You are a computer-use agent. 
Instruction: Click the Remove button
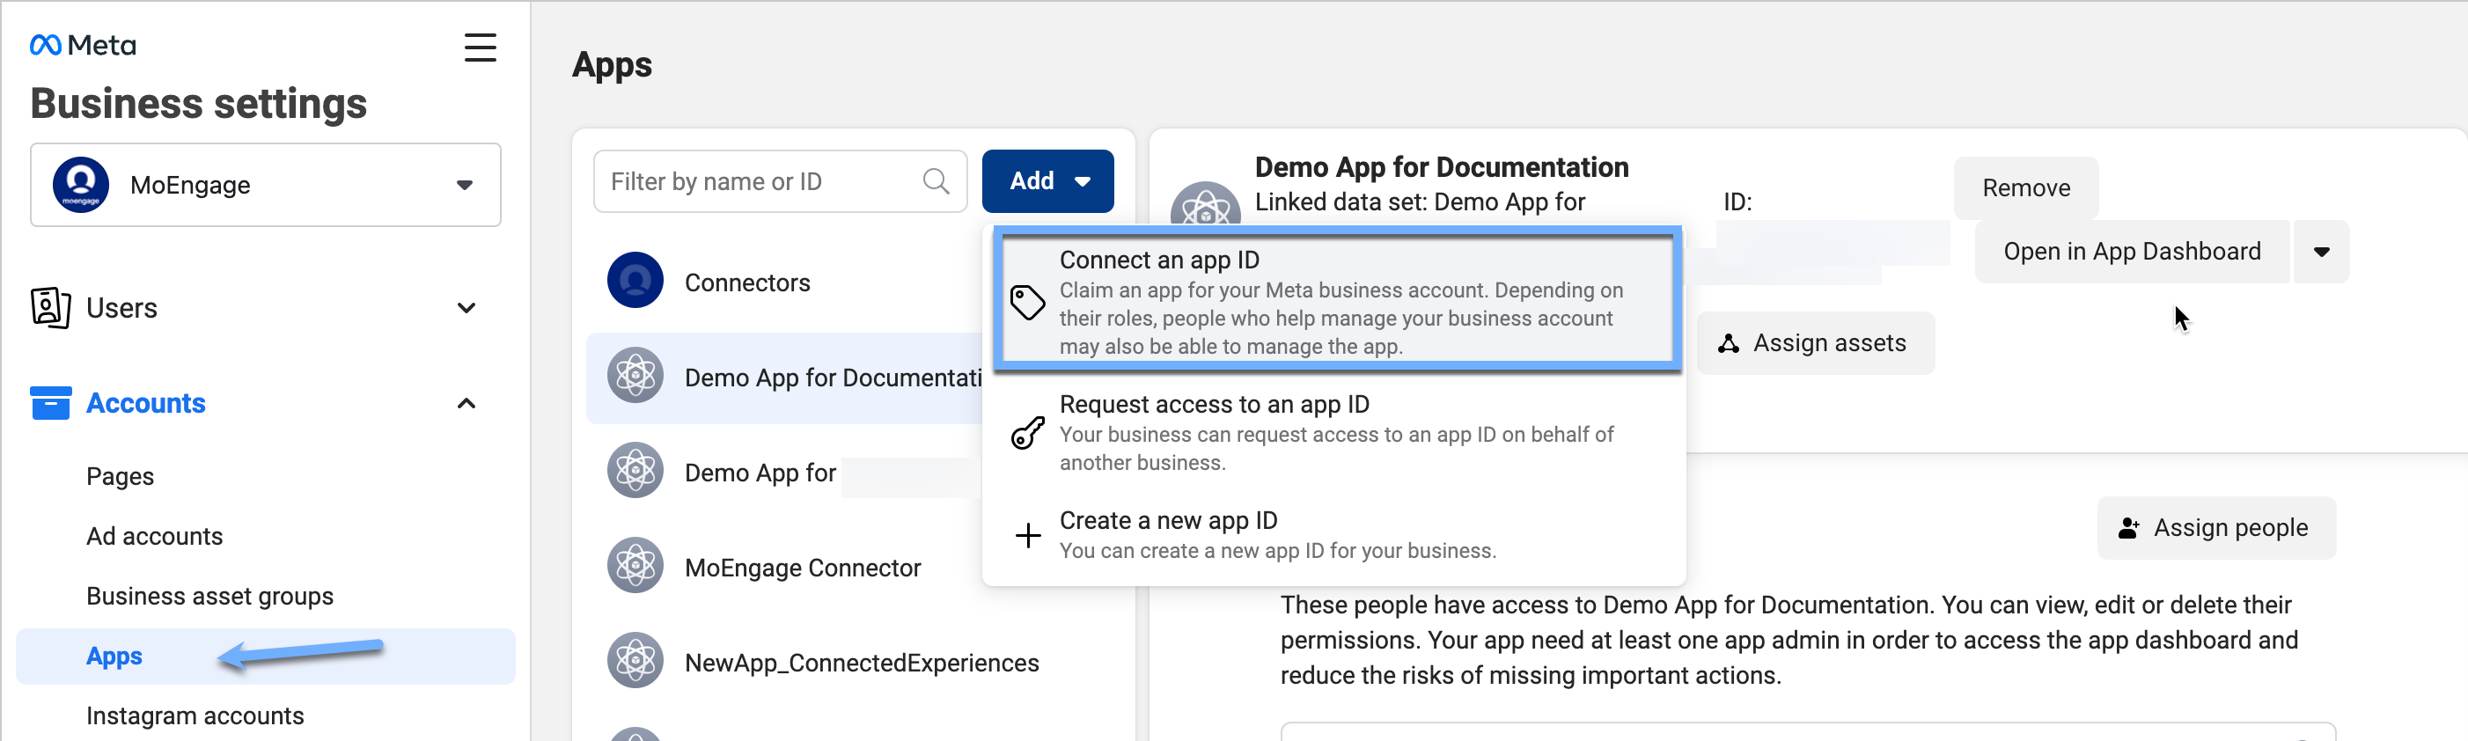tap(2025, 187)
